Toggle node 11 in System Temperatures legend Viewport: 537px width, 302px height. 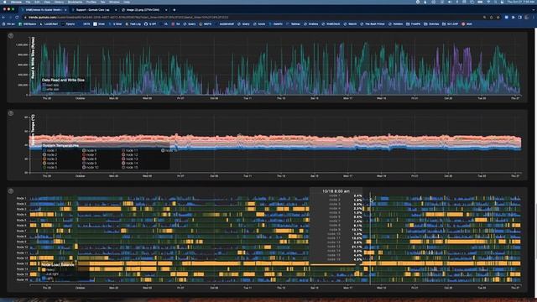click(x=123, y=150)
